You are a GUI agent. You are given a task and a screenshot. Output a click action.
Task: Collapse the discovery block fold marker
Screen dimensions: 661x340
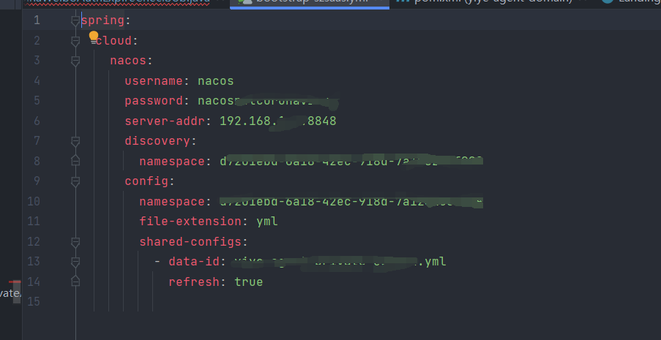click(x=75, y=141)
